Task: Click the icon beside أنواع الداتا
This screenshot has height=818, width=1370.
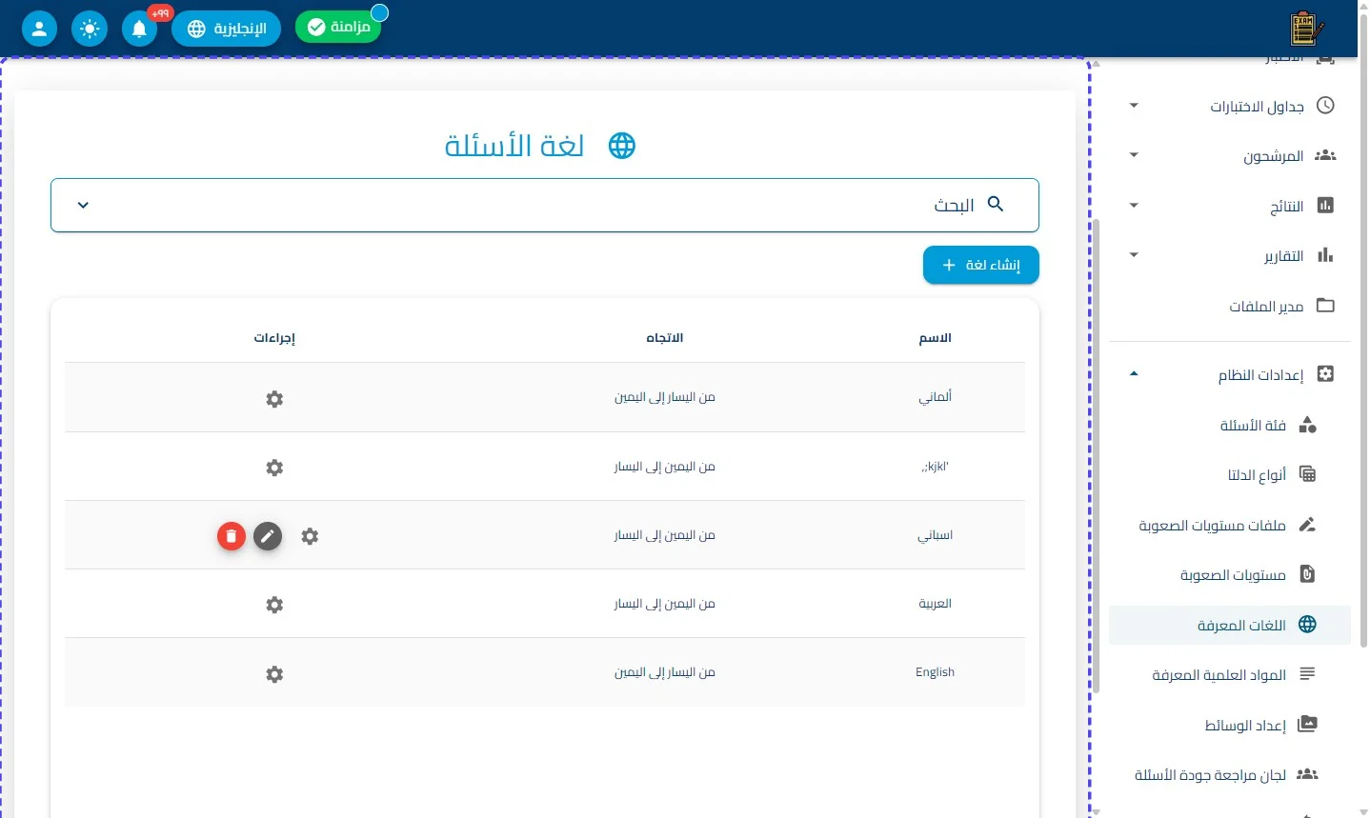Action: [1307, 474]
